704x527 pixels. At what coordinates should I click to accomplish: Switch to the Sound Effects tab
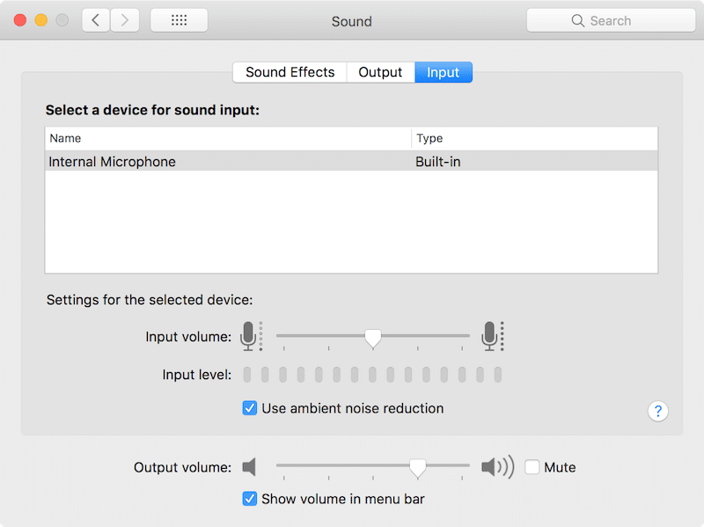tap(290, 72)
